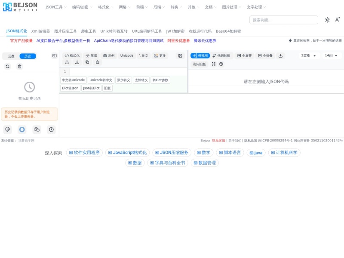Expand the 文字处理 menu
The height and width of the screenshot is (258, 344).
point(256,7)
